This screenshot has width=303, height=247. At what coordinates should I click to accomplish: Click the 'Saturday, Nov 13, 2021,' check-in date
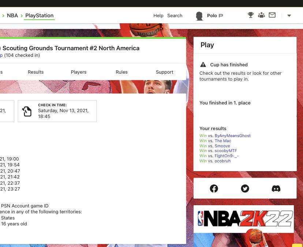pyautogui.click(x=63, y=111)
